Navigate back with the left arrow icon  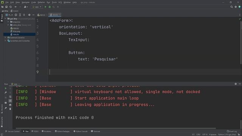(x=16, y=7)
